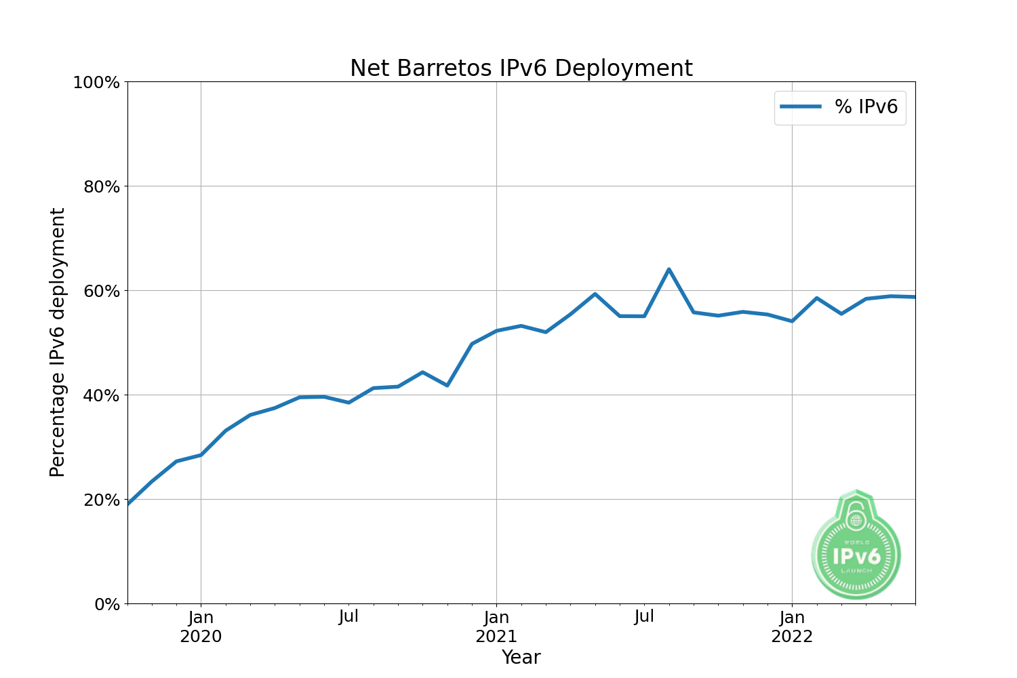Select the 'Jan 2021' x-axis tick label

coord(496,627)
